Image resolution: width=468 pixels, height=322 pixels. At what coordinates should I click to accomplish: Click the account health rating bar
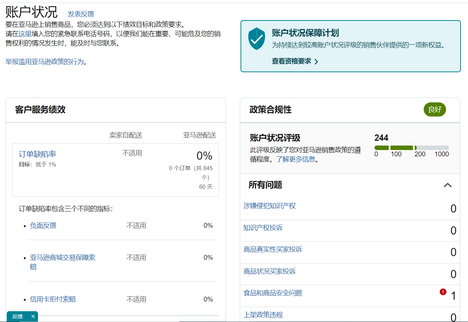(411, 148)
